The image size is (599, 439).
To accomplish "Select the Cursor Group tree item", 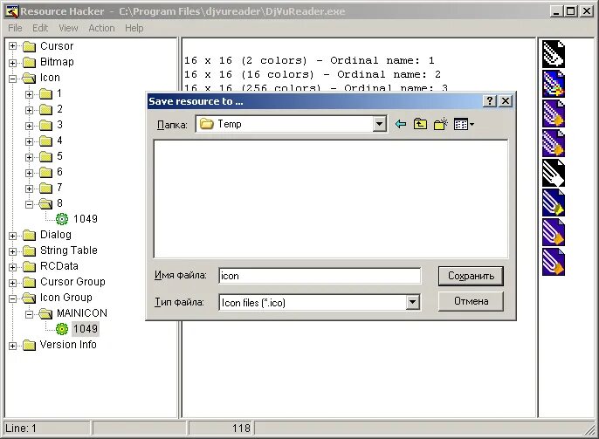I will 72,282.
